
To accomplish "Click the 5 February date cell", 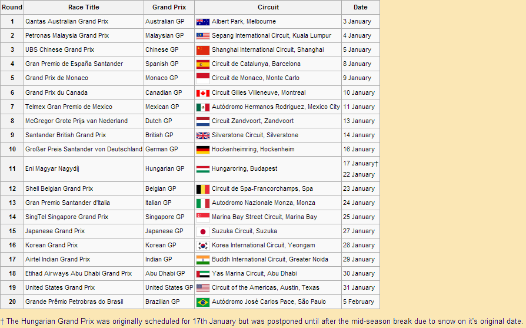I will 361,302.
